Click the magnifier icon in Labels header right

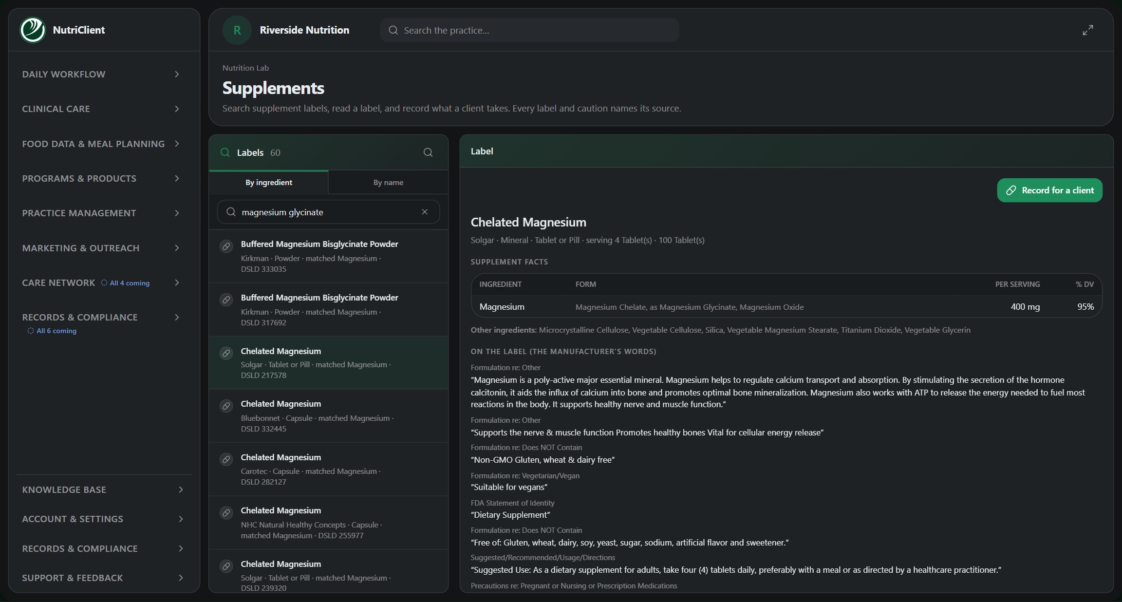[x=428, y=152]
